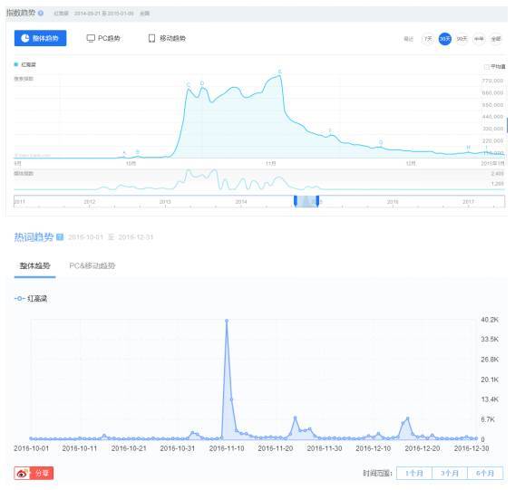The height and width of the screenshot is (490, 515).
Task: Click the pie icon in 整体趋势
Action: coord(25,38)
